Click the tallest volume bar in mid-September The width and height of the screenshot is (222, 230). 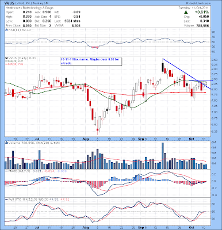click(163, 156)
